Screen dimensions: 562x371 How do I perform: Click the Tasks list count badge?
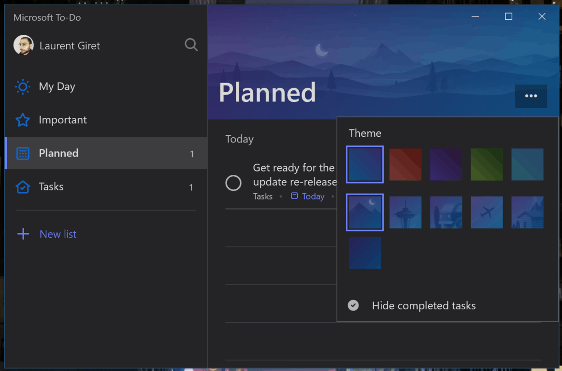191,187
